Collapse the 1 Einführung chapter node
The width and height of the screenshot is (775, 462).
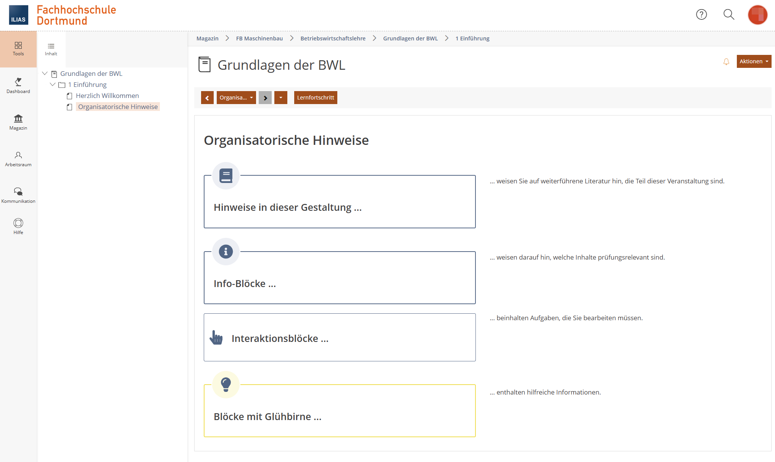click(x=53, y=85)
